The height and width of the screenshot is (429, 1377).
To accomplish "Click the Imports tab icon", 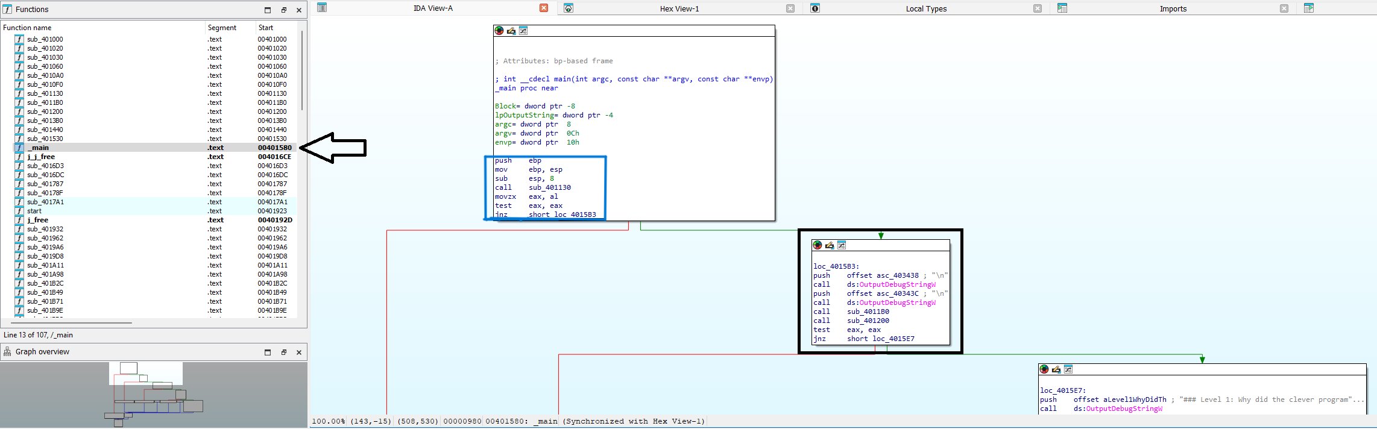I will click(1062, 8).
